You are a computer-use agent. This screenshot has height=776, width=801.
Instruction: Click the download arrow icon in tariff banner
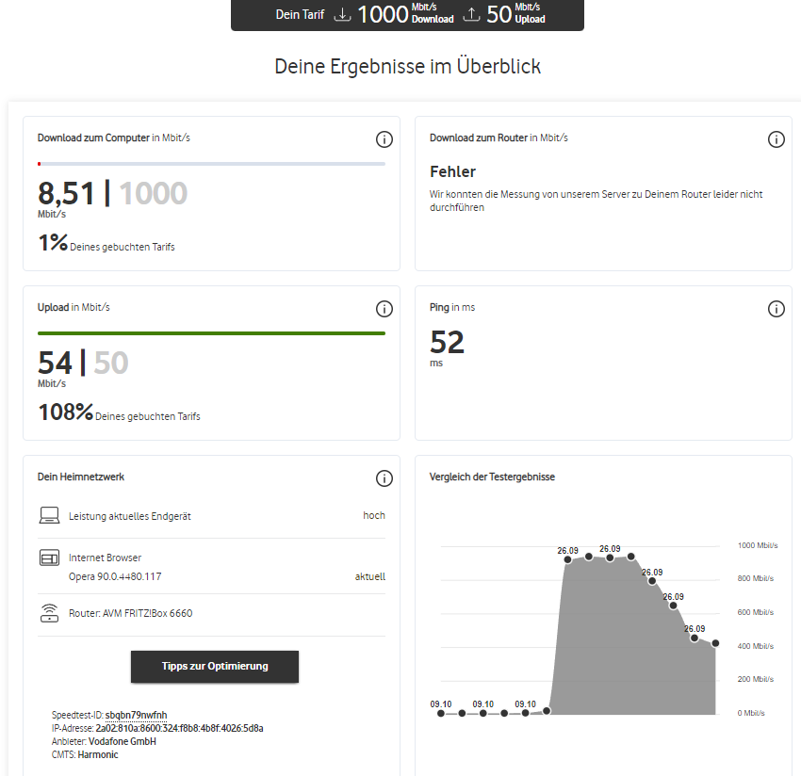coord(342,15)
